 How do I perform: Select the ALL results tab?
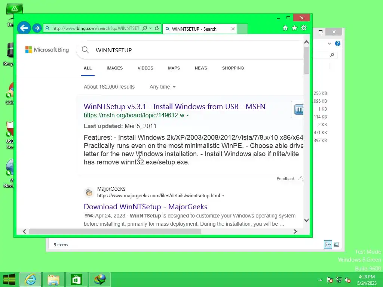coord(88,68)
